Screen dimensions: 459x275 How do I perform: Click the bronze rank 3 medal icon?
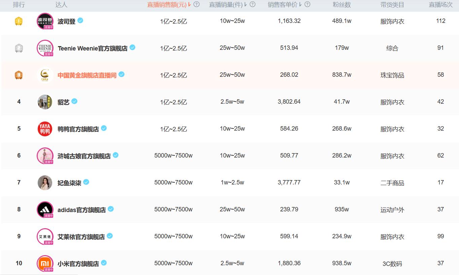pyautogui.click(x=19, y=75)
